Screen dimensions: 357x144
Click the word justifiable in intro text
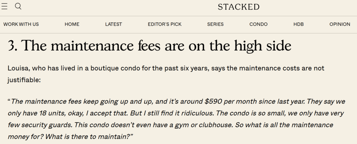pos(24,80)
